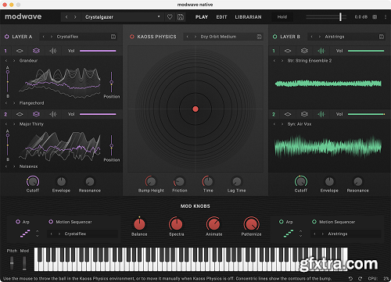Click the red ball in Kaoss Physics pad
This screenshot has width=391, height=282.
(x=195, y=109)
